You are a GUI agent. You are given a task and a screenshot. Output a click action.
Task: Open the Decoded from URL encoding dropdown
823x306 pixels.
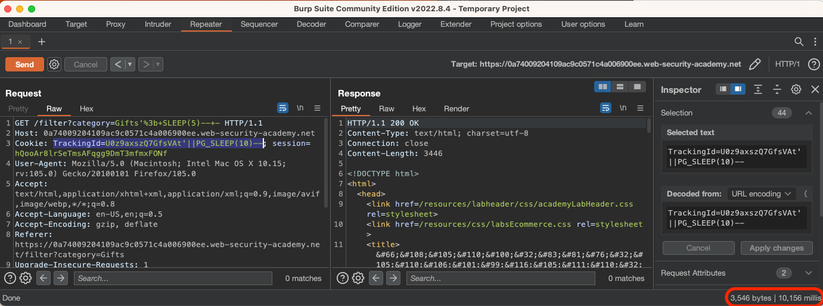pos(761,193)
